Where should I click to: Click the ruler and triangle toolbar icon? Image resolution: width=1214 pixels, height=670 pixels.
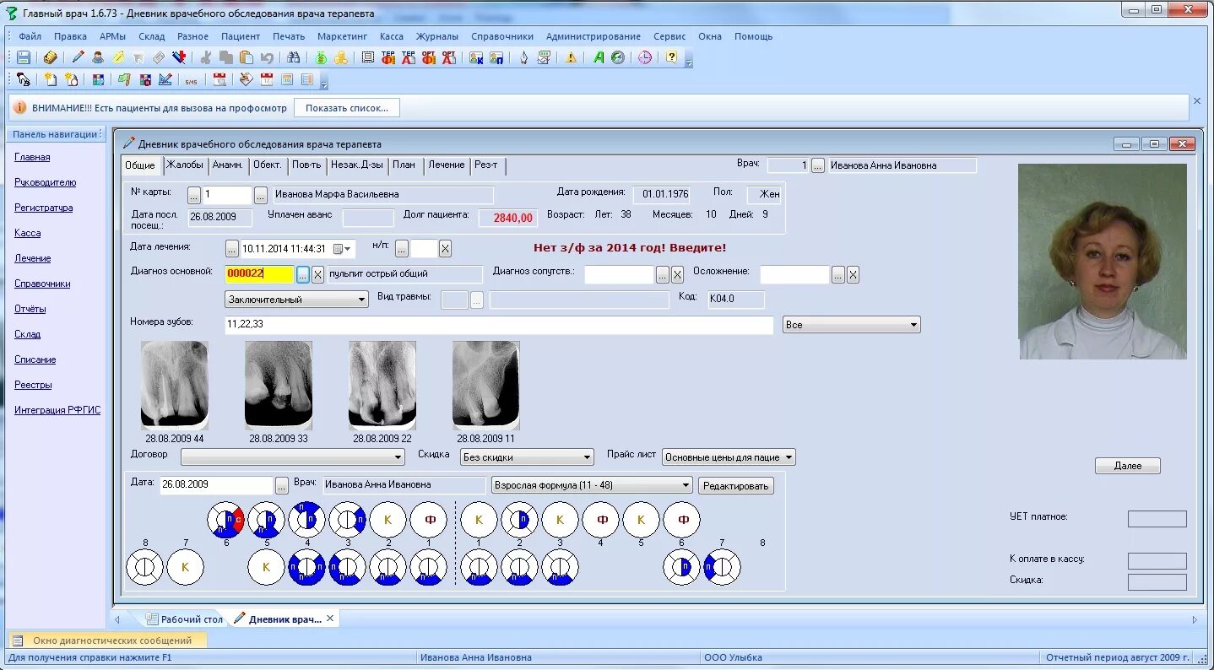coord(165,80)
